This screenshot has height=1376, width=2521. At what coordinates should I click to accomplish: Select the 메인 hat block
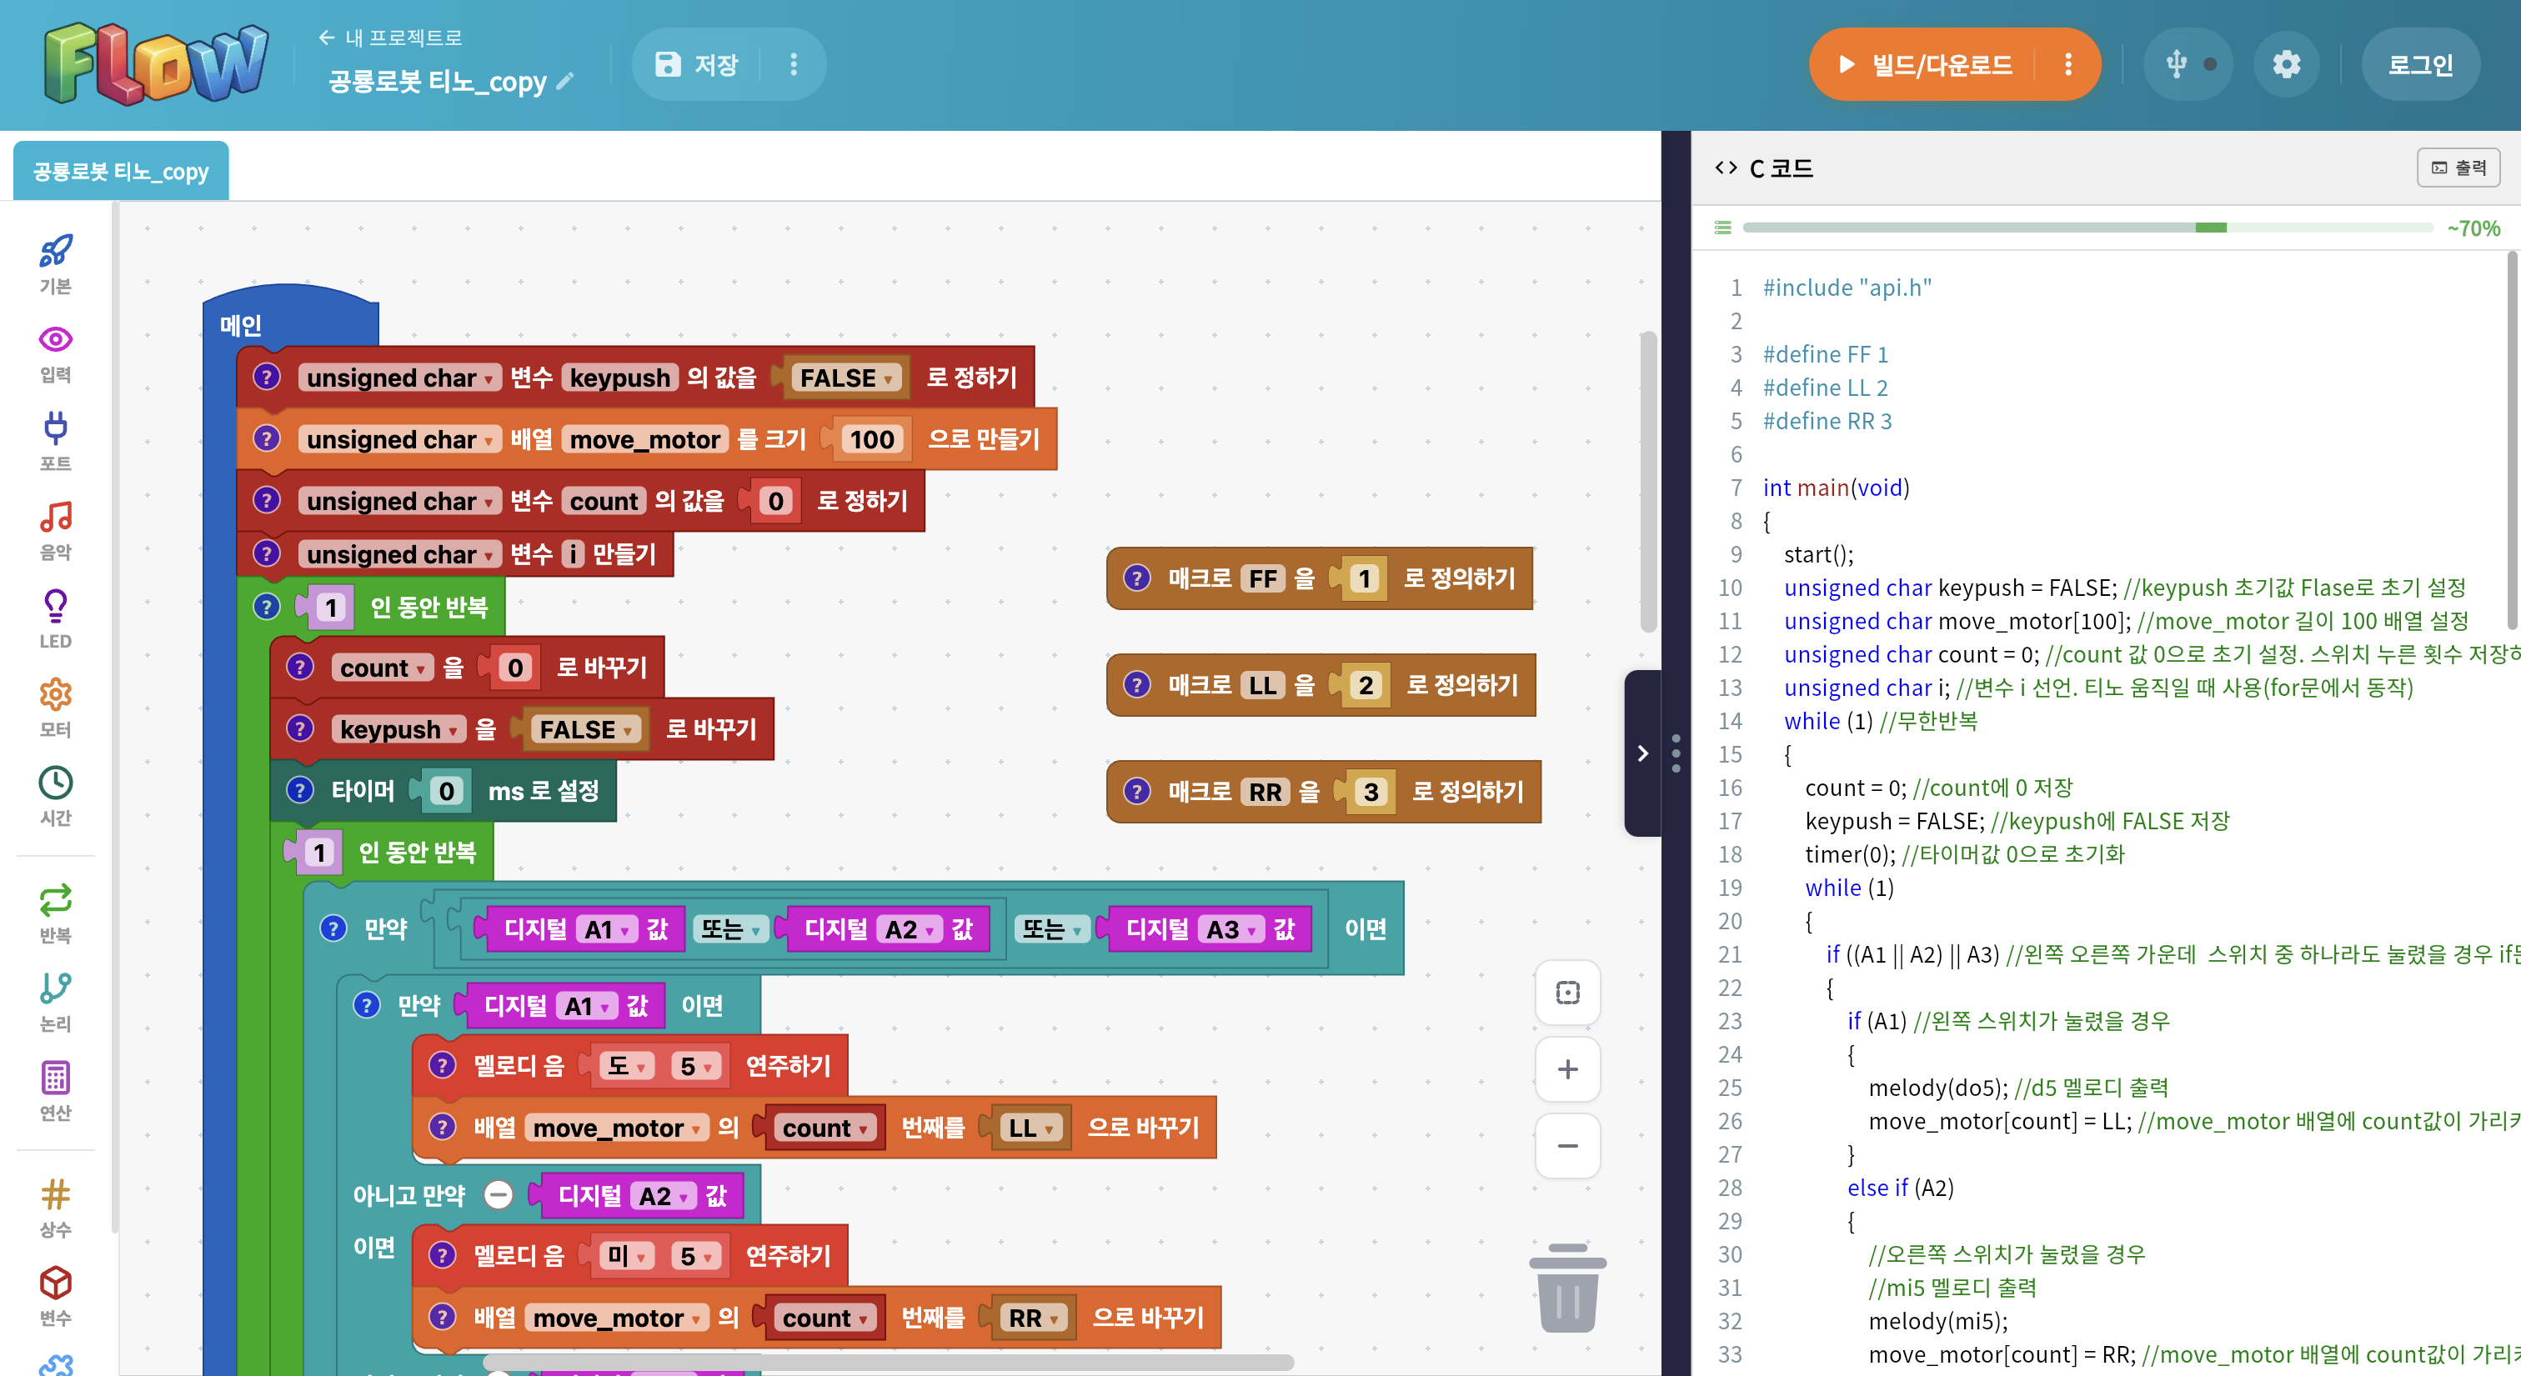click(240, 325)
